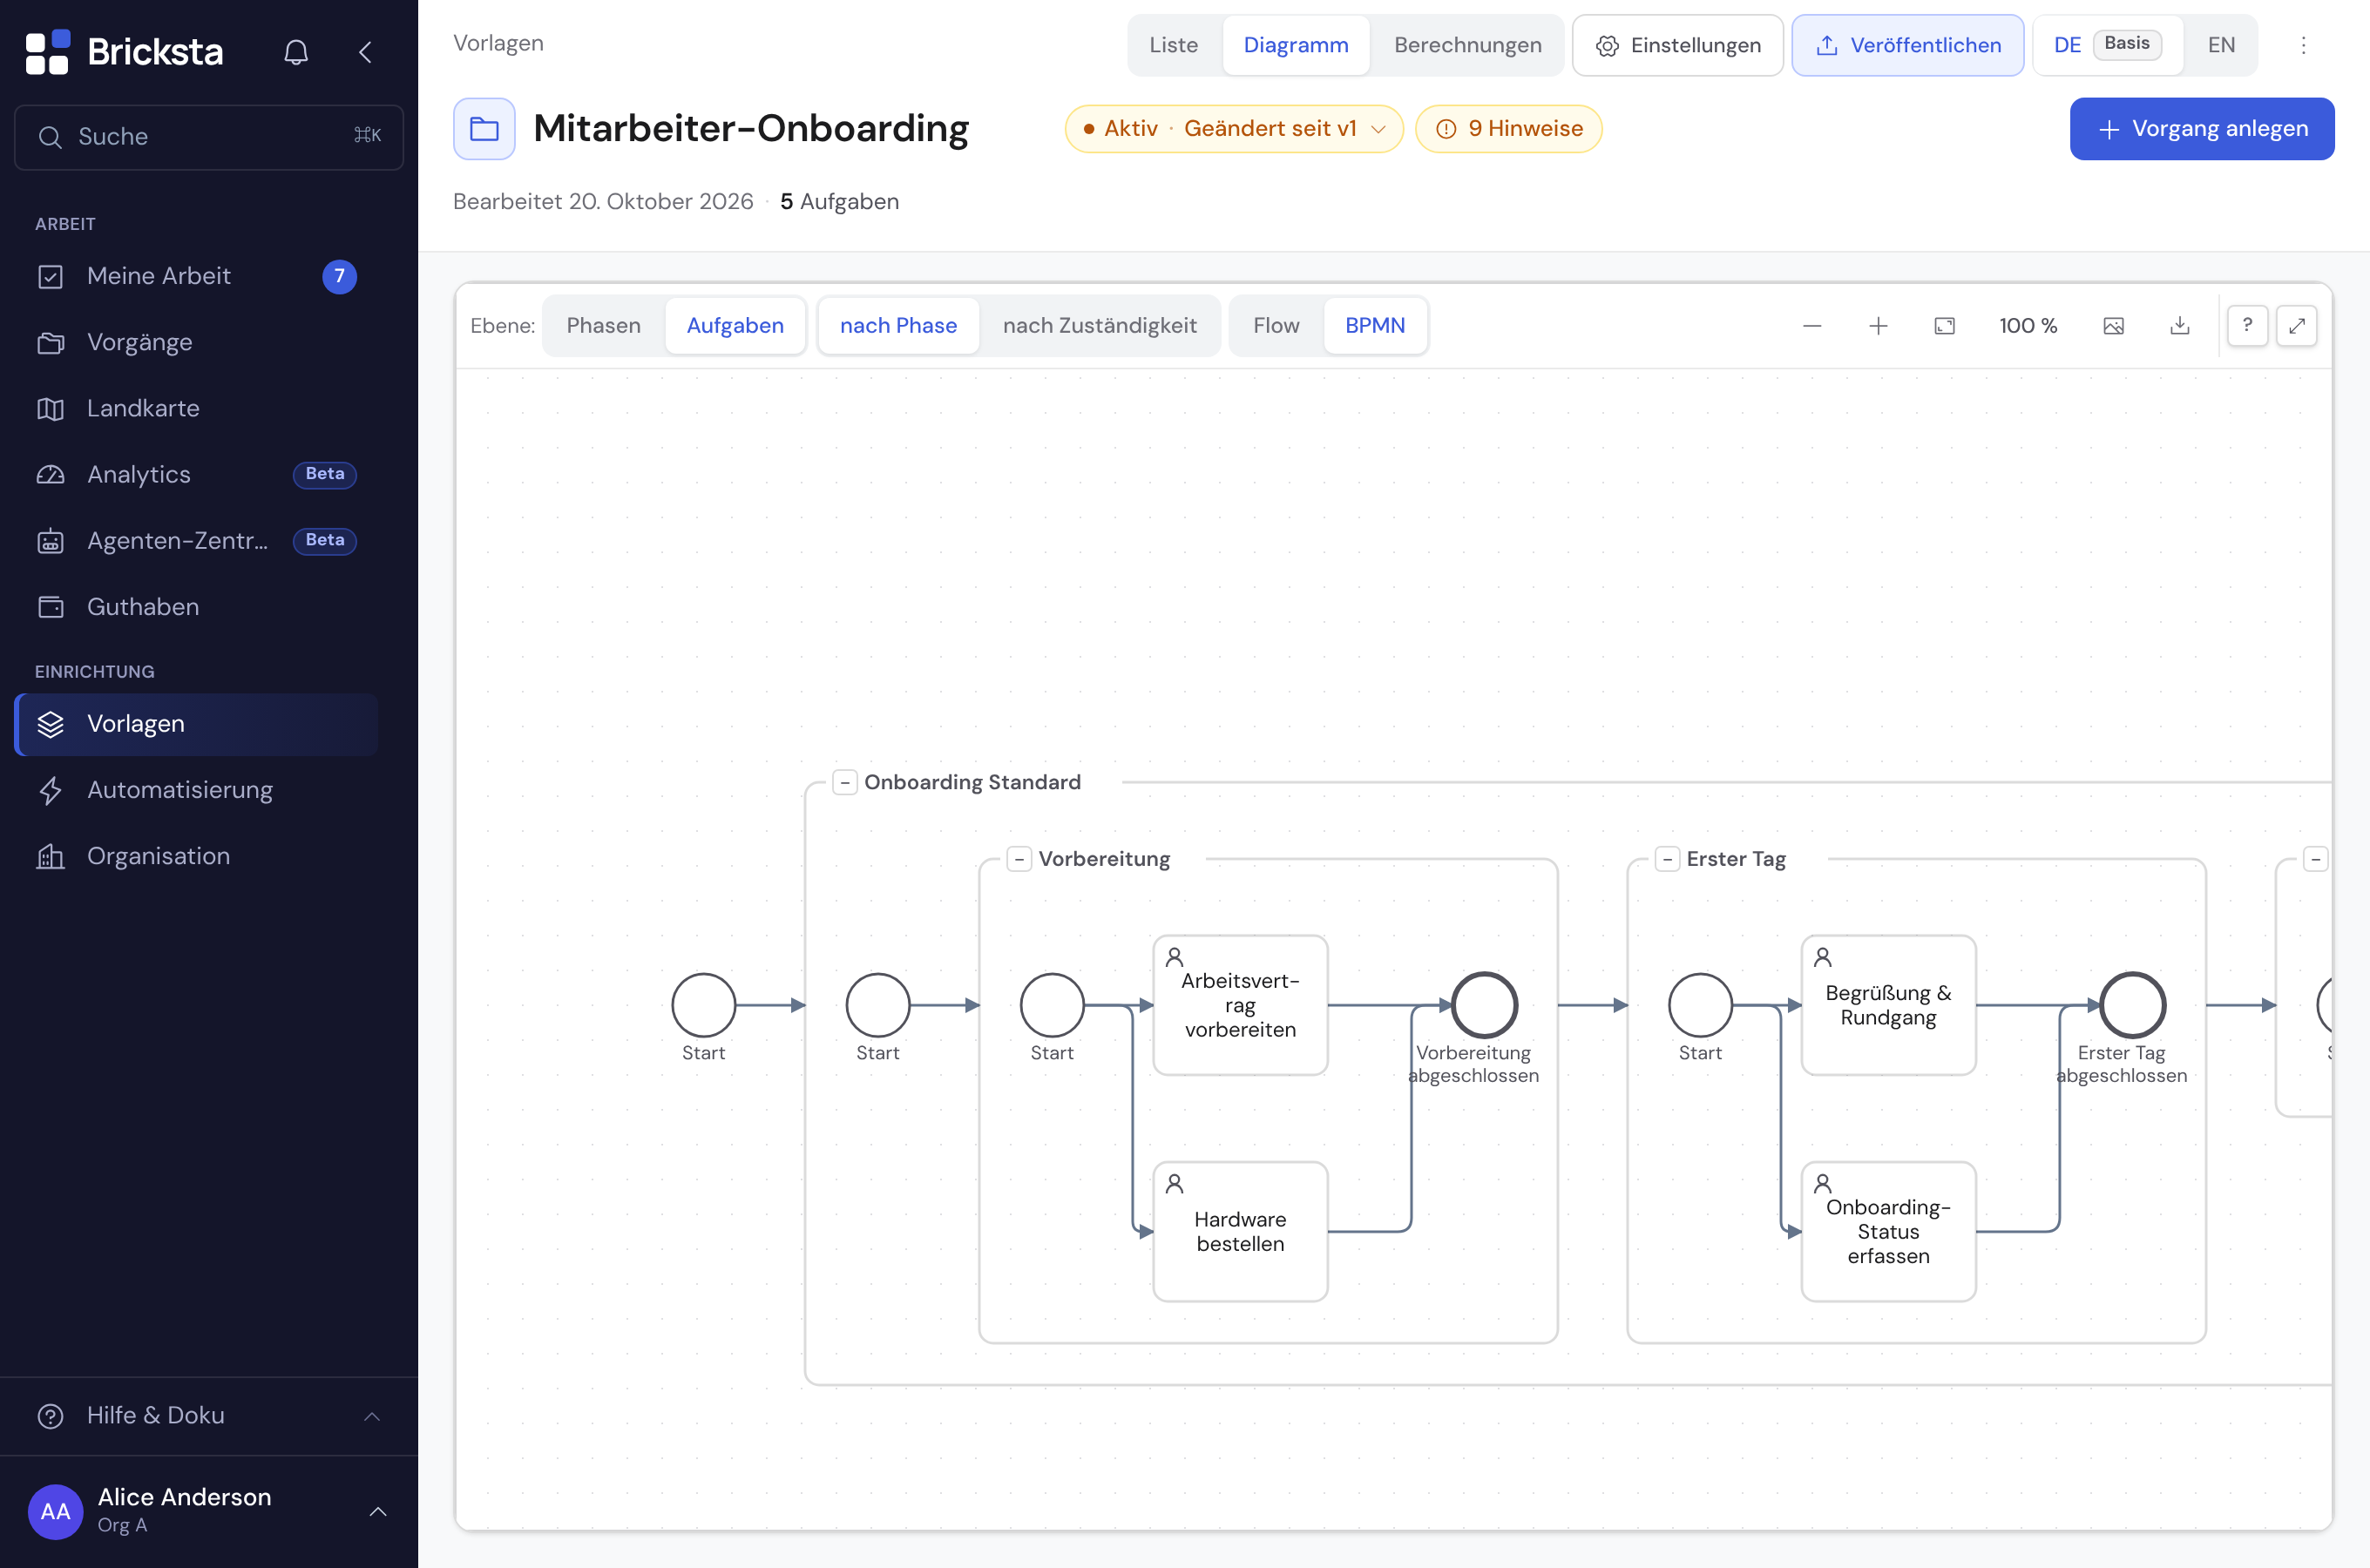The height and width of the screenshot is (1568, 2370).
Task: Expand the Alice Anderson account menu
Action: click(x=209, y=1511)
